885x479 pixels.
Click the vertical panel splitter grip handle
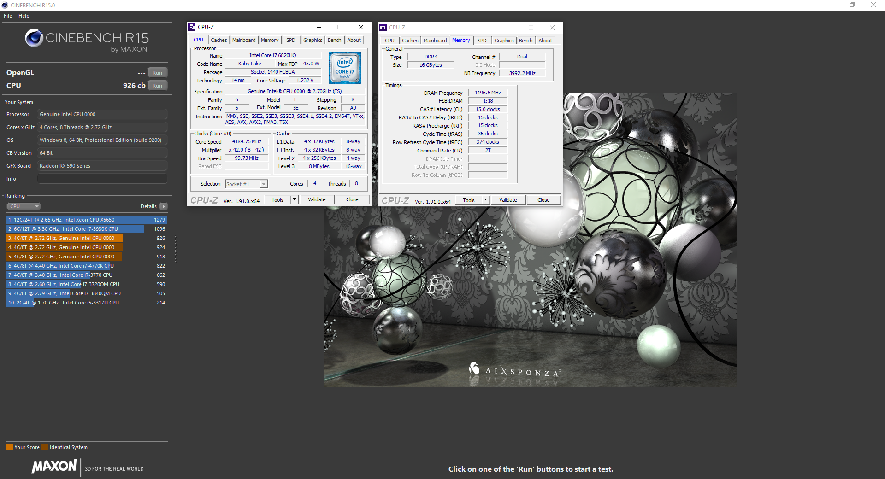(176, 249)
